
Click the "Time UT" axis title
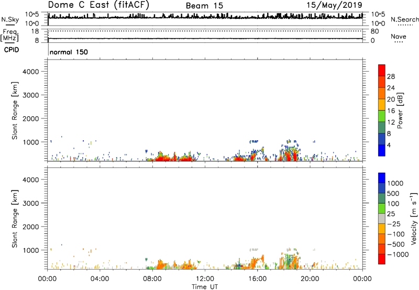point(205,287)
